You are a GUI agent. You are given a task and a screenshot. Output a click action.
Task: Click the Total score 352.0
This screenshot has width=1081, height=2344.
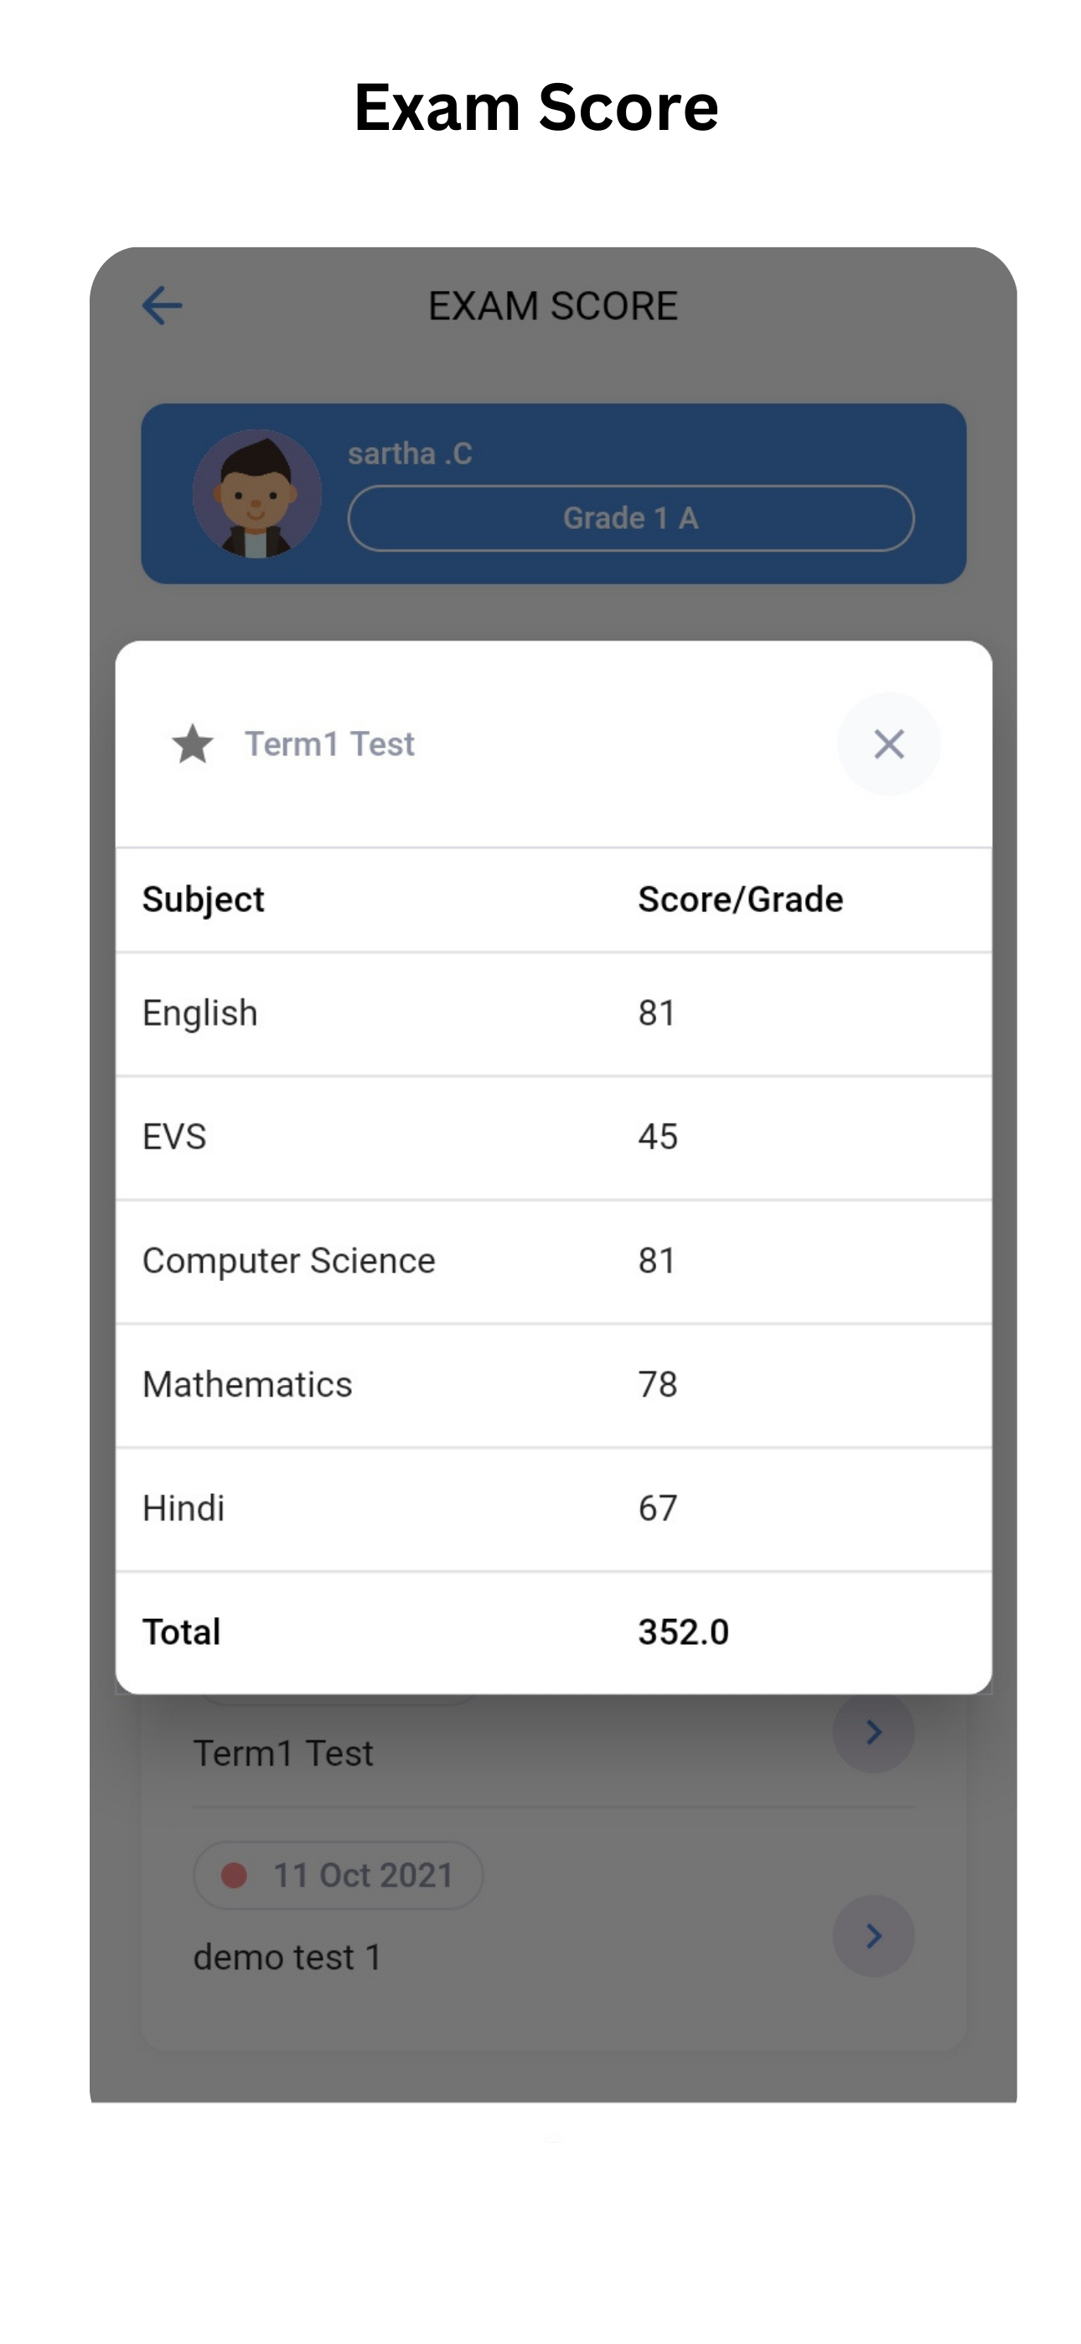pyautogui.click(x=683, y=1631)
